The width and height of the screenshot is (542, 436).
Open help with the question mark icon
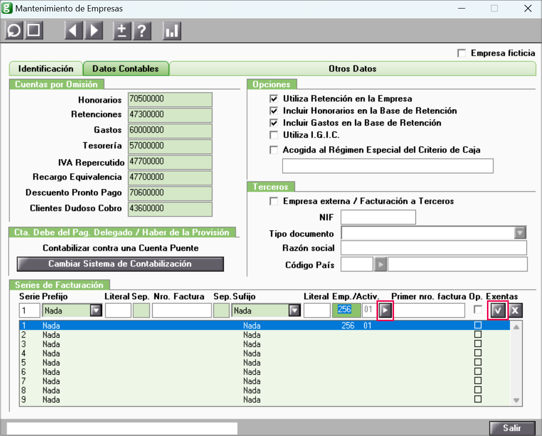click(142, 31)
